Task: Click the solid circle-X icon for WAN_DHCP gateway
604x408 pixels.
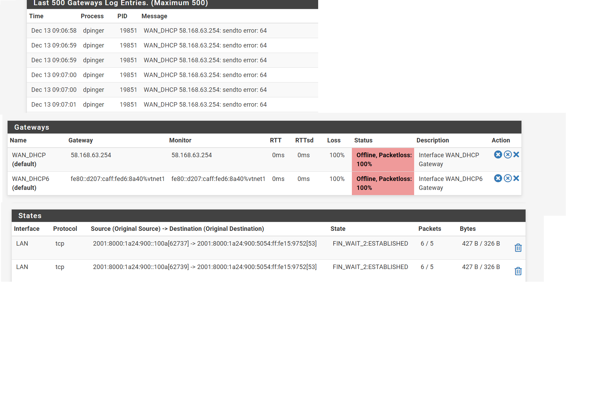Action: 498,154
